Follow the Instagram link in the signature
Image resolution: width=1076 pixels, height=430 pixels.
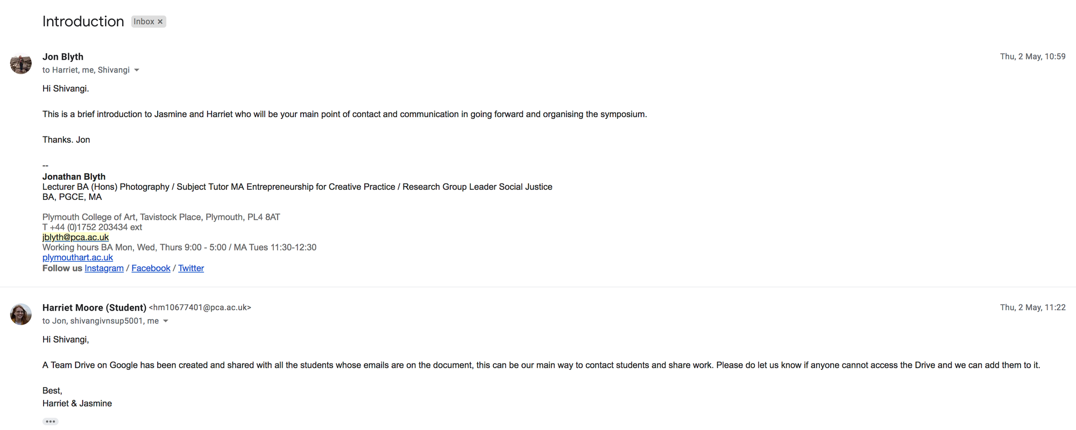[104, 268]
